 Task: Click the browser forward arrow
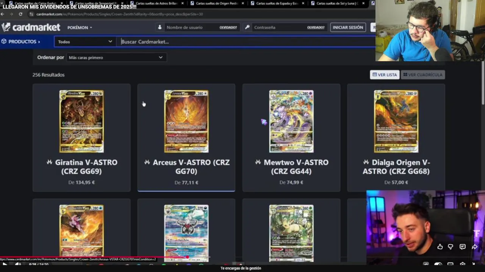click(x=11, y=14)
